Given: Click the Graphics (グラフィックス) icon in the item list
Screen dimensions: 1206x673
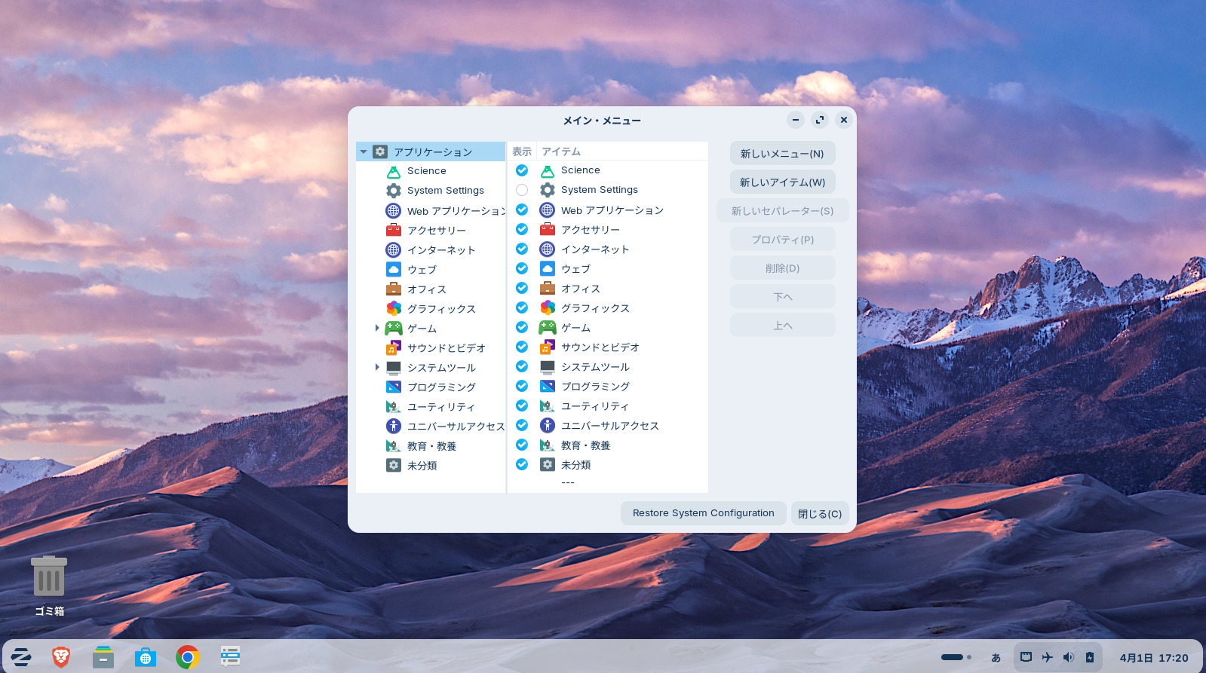Looking at the screenshot, I should click(548, 307).
